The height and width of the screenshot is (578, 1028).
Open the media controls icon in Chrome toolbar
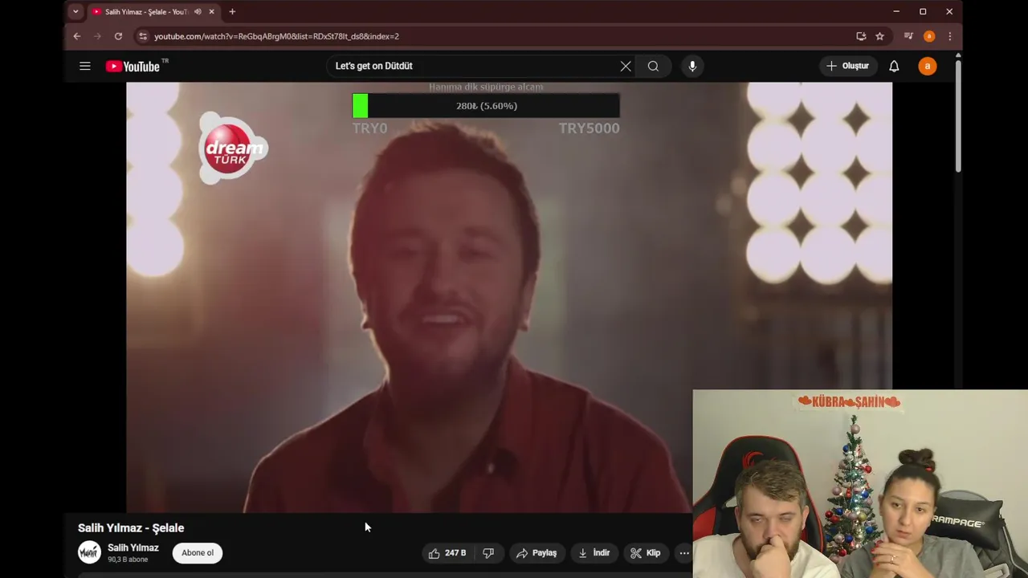[x=908, y=36]
